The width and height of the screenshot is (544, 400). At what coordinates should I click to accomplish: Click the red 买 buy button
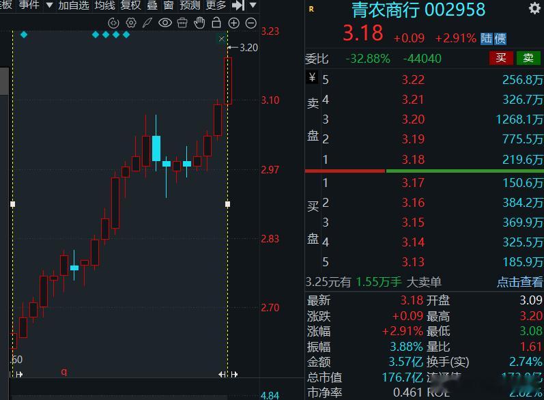coord(500,58)
